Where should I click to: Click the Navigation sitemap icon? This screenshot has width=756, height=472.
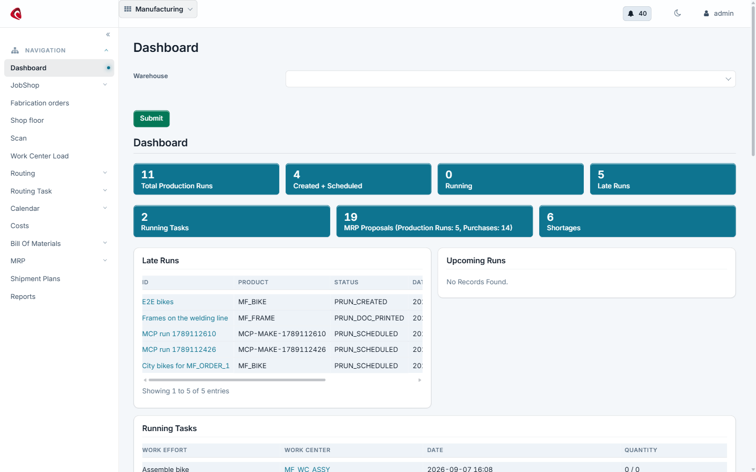click(x=15, y=50)
